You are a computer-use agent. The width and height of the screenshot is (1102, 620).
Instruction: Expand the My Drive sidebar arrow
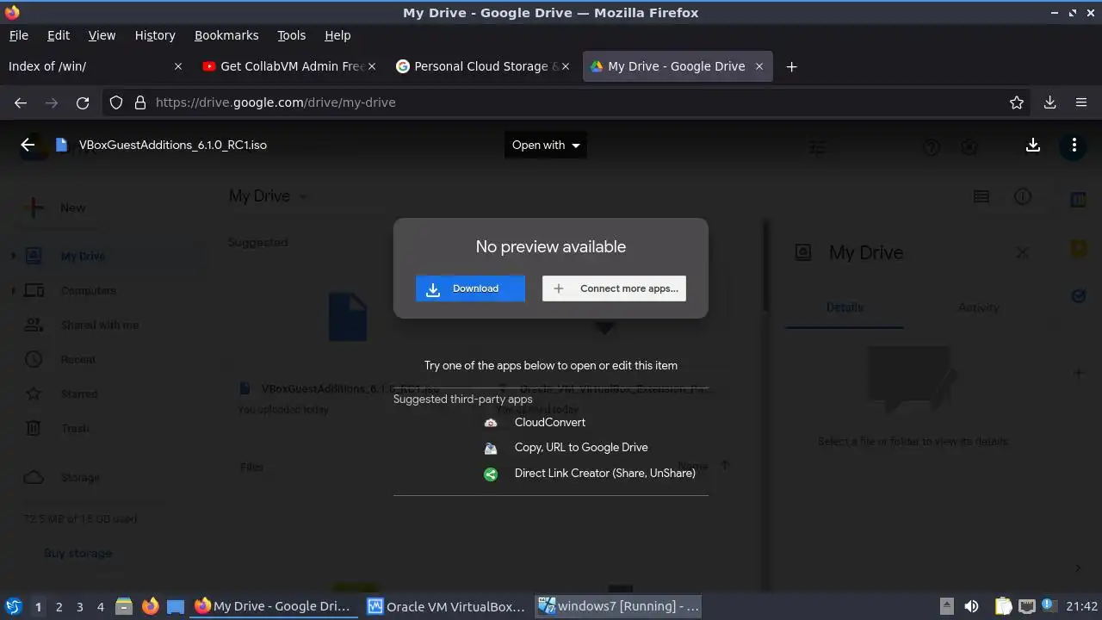tap(13, 256)
